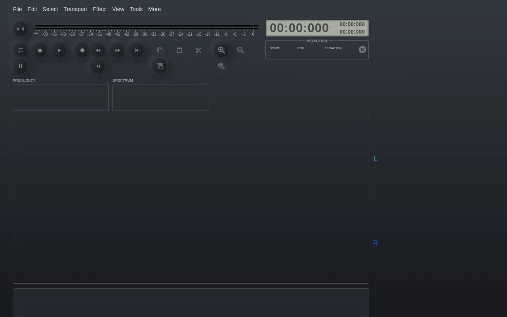Start playback with the Play button

[59, 50]
